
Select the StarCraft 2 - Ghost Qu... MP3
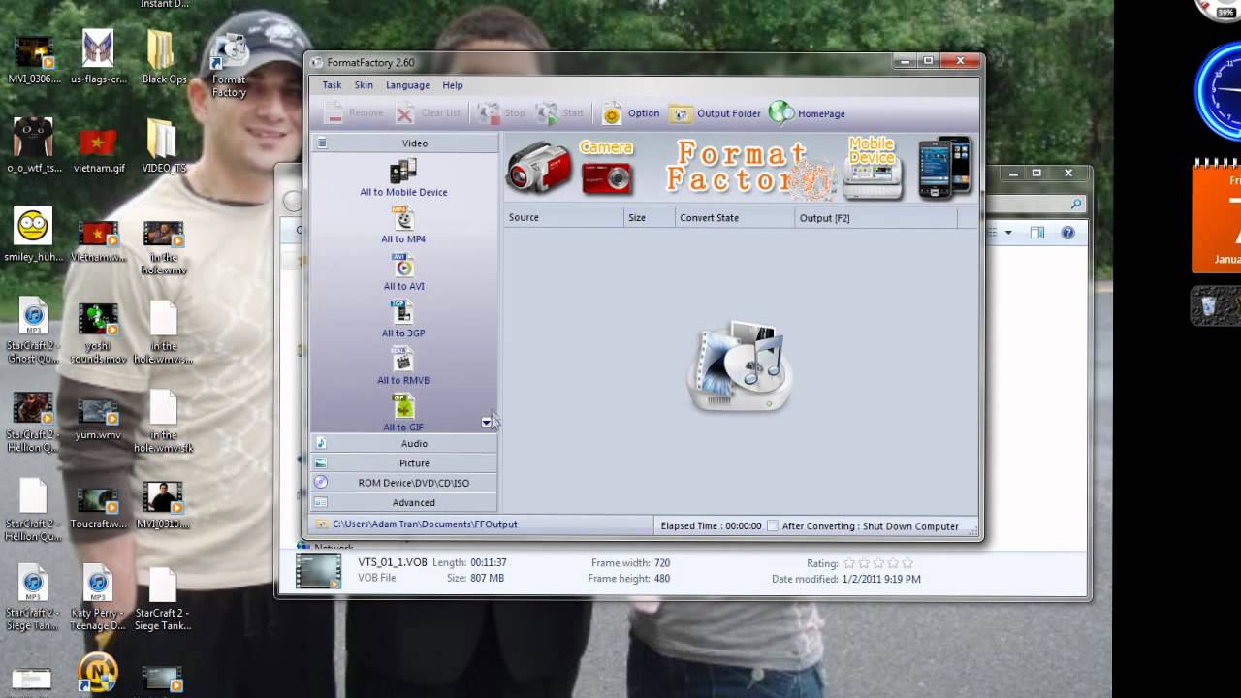tap(33, 331)
